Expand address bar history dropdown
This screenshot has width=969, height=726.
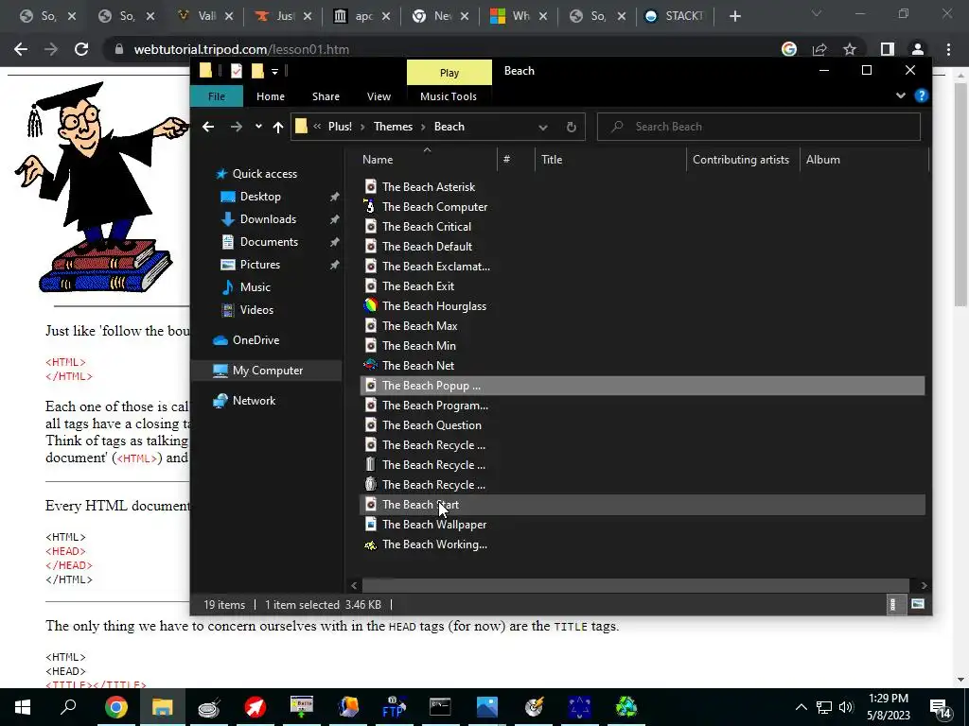[542, 128]
